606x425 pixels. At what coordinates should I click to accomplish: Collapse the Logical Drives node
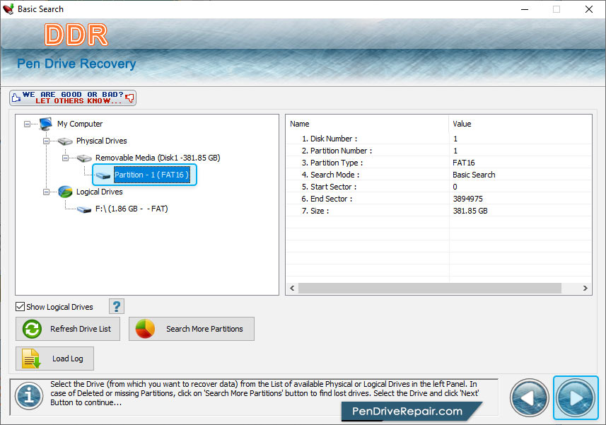[46, 192]
